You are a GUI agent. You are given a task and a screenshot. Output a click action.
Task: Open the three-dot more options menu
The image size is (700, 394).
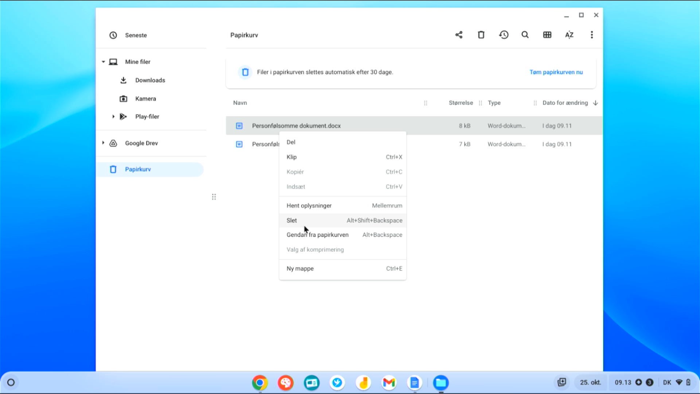[x=591, y=35]
